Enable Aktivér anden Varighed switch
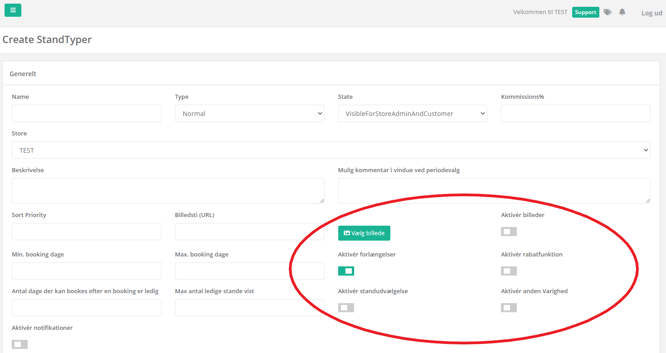 tap(509, 308)
